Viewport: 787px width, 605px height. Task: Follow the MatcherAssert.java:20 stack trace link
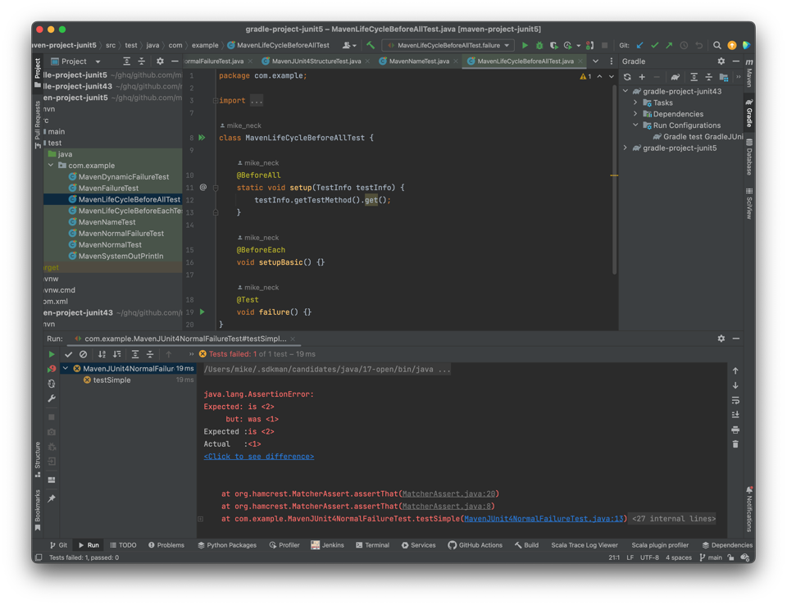coord(448,494)
